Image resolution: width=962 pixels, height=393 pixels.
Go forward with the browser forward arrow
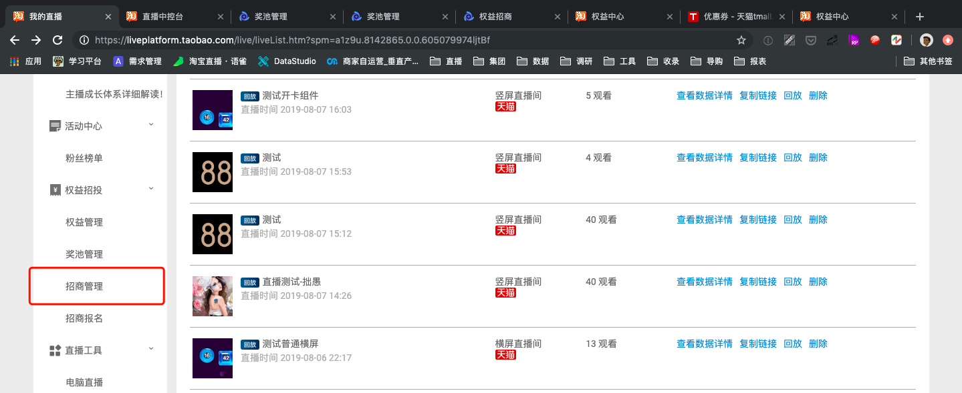pyautogui.click(x=36, y=40)
